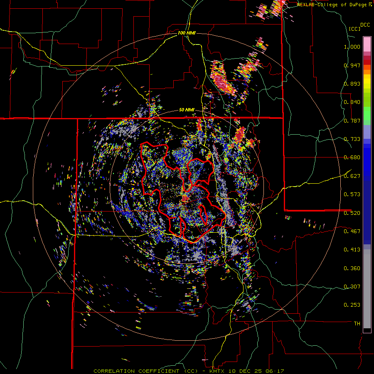Select the 0.413 legend value
Screen dimensions: 374x374
click(352, 250)
